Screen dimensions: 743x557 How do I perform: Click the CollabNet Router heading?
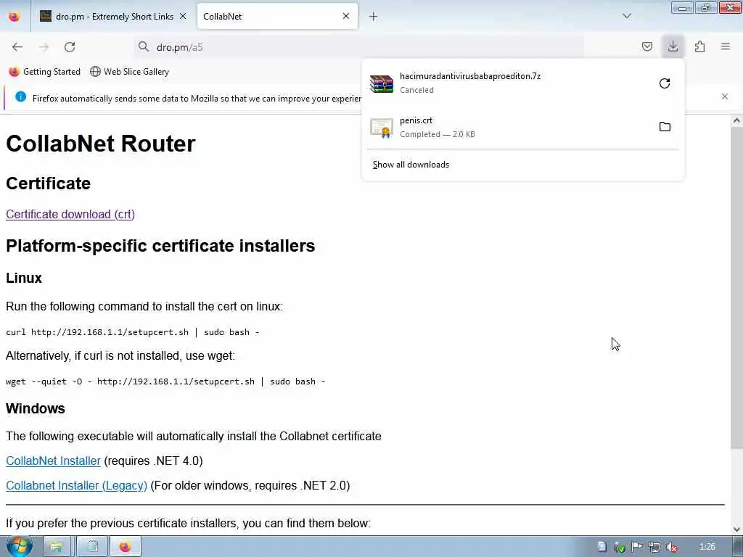pyautogui.click(x=100, y=144)
